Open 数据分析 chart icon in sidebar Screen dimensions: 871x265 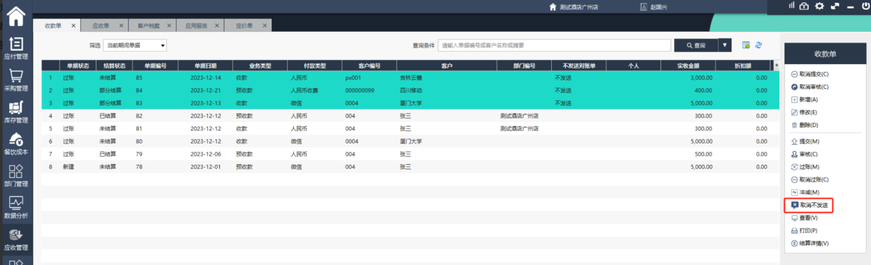point(16,207)
